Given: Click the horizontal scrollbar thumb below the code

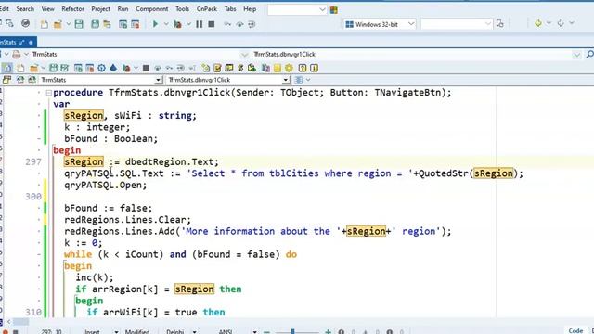Looking at the screenshot, I should pos(20,322).
